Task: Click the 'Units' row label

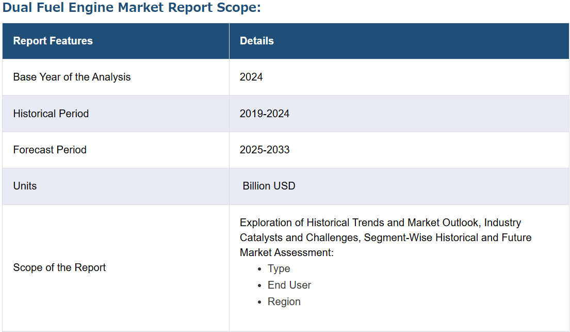Action: pyautogui.click(x=25, y=186)
